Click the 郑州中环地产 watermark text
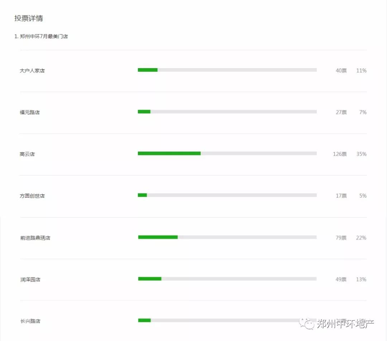Viewport: 387px width, 341px height. 345,323
